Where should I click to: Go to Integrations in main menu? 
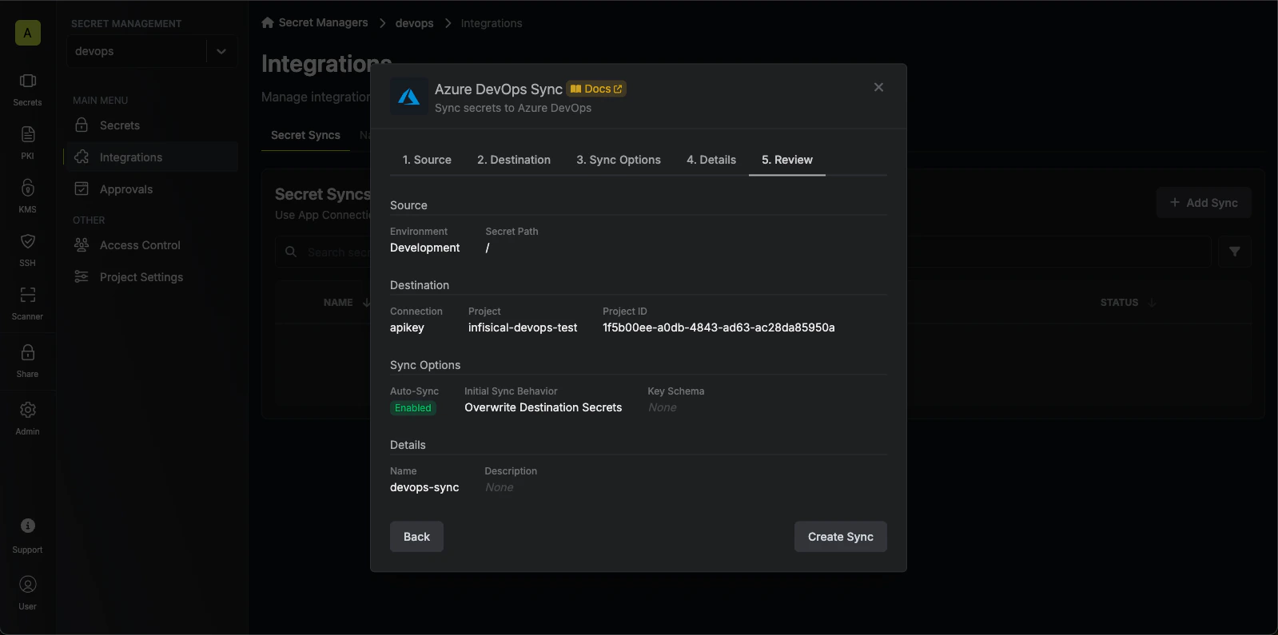151,157
